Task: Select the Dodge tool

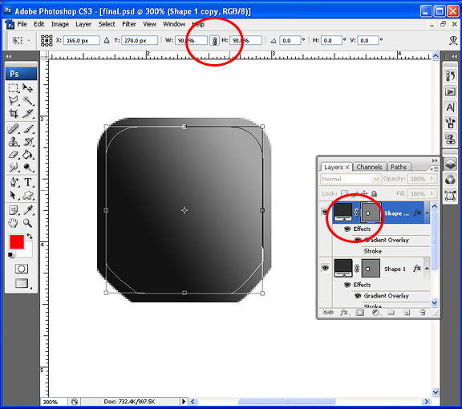Action: (x=28, y=167)
